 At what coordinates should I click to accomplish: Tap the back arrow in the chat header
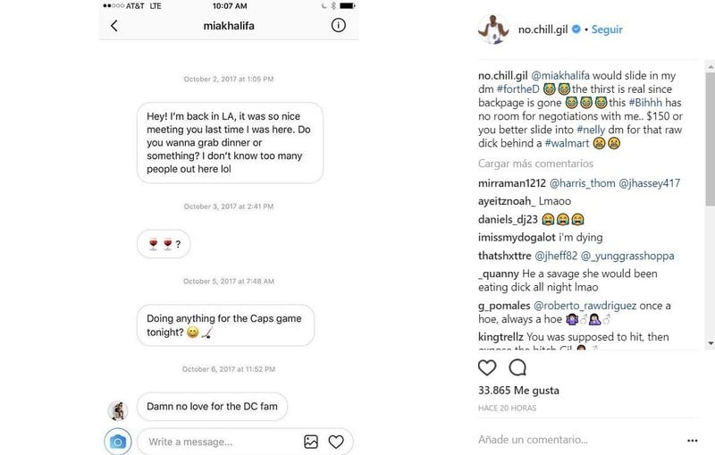click(114, 26)
